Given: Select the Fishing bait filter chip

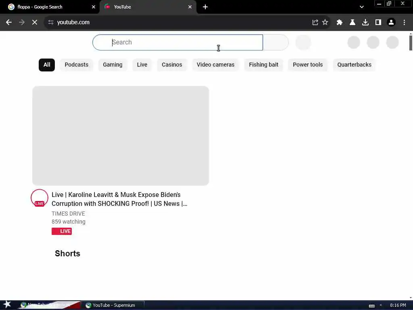Looking at the screenshot, I should [263, 65].
